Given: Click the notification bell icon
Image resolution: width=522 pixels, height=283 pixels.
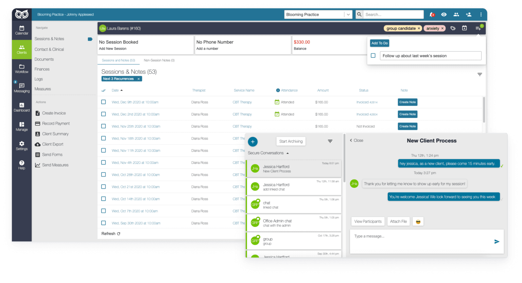Looking at the screenshot, I should pyautogui.click(x=432, y=15).
